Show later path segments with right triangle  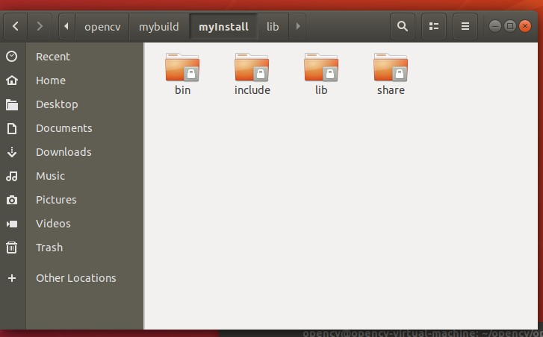(x=297, y=26)
